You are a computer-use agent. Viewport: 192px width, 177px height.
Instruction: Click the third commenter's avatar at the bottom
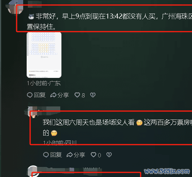tap(33, 171)
